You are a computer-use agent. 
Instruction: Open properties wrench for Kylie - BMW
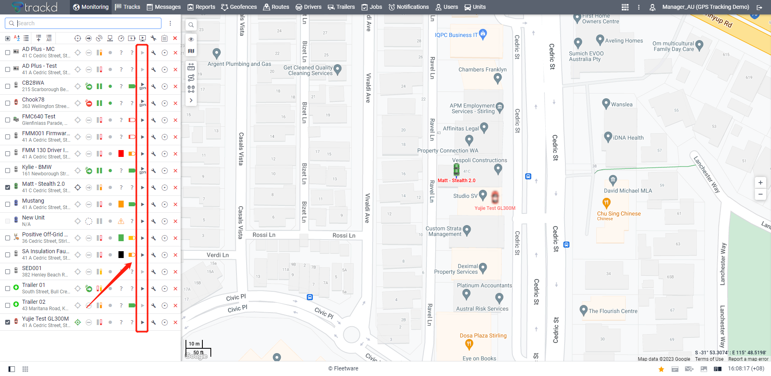(x=153, y=171)
